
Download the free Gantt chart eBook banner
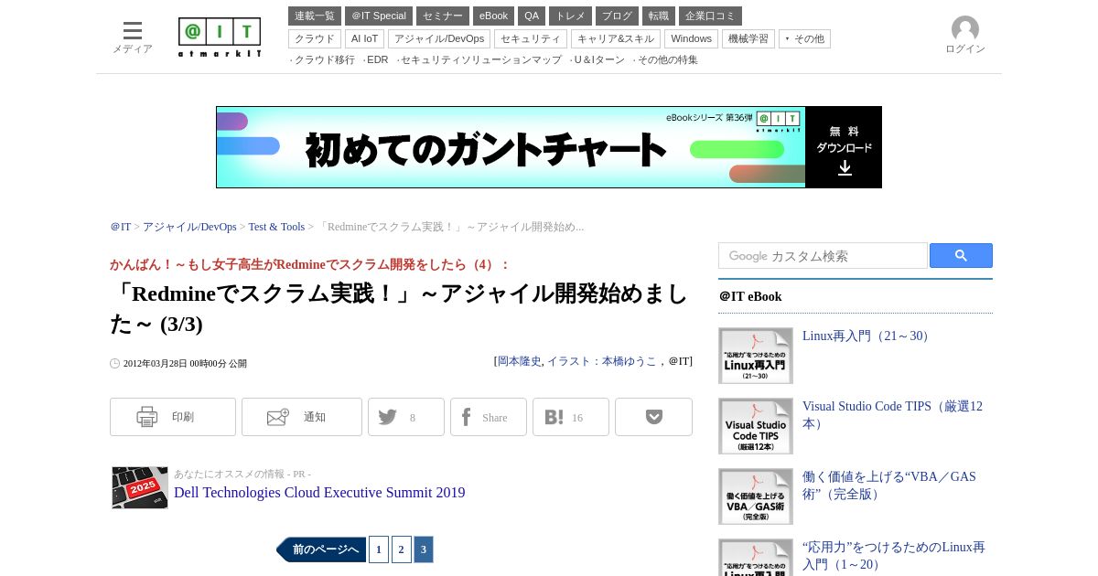tap(549, 147)
